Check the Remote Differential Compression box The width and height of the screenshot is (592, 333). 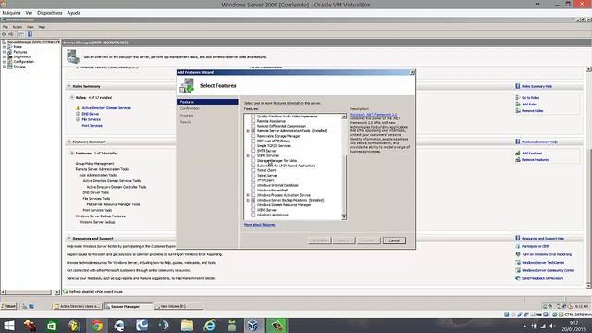pos(253,126)
